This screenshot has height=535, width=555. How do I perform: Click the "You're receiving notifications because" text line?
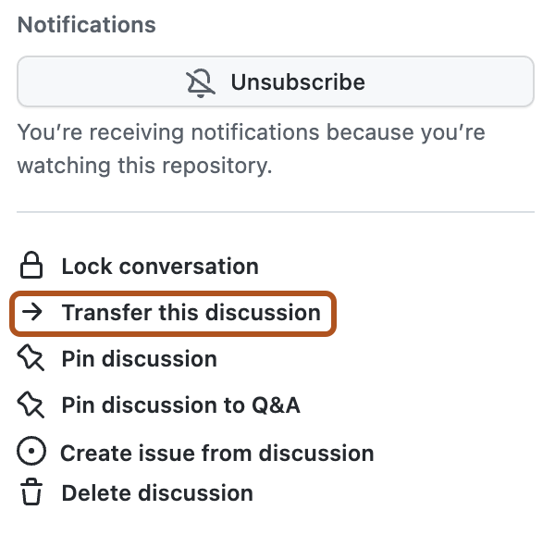(x=251, y=133)
